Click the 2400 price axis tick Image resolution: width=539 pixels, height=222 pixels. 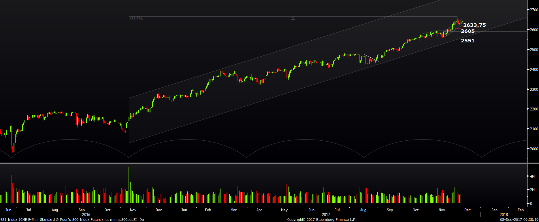click(534, 69)
